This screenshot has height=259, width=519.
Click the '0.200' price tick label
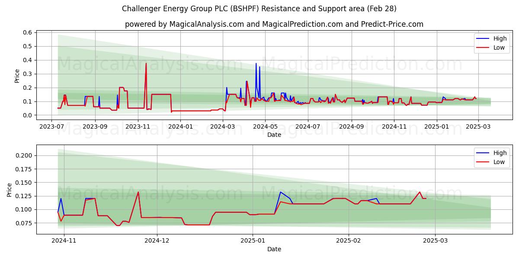click(x=24, y=156)
